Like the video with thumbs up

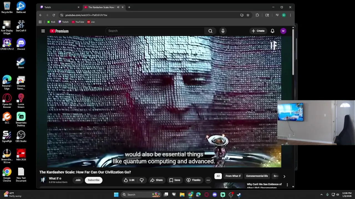point(129,180)
